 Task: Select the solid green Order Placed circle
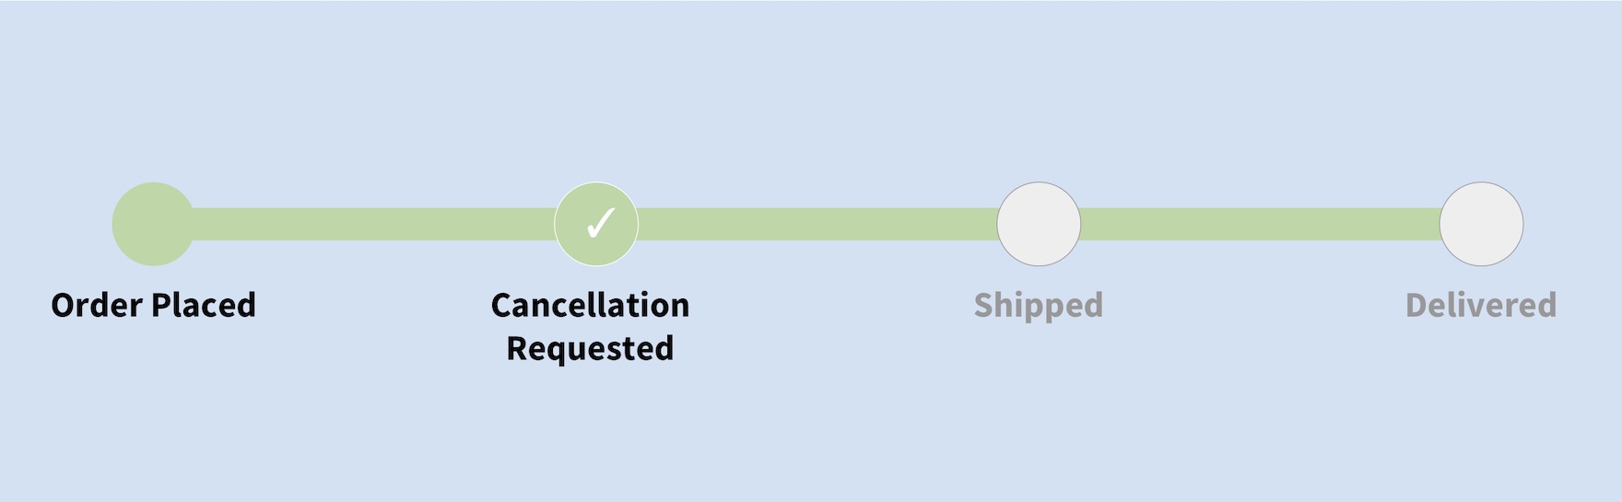coord(153,224)
